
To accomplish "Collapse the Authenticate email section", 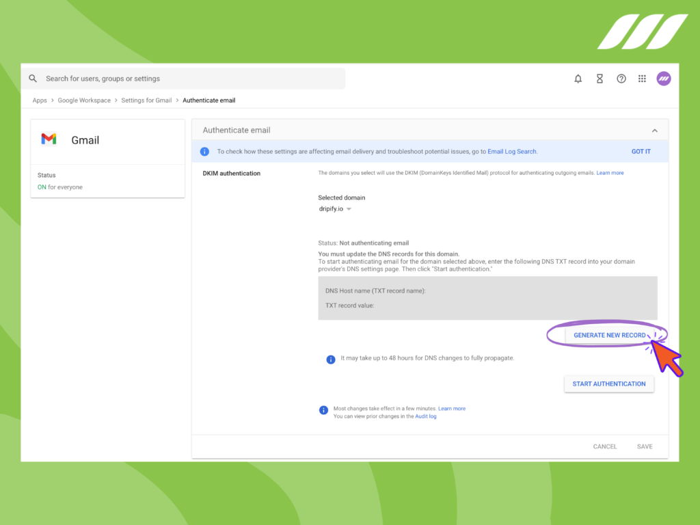I will pyautogui.click(x=654, y=129).
